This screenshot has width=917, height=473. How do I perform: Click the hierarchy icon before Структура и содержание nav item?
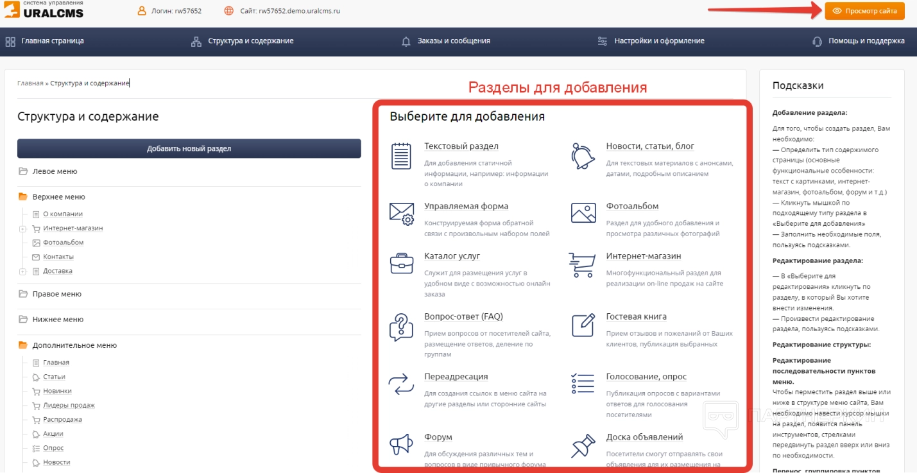[196, 41]
